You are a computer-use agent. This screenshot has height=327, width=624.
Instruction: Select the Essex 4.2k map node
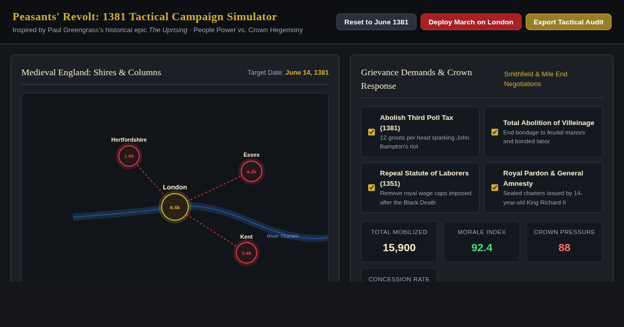click(252, 171)
